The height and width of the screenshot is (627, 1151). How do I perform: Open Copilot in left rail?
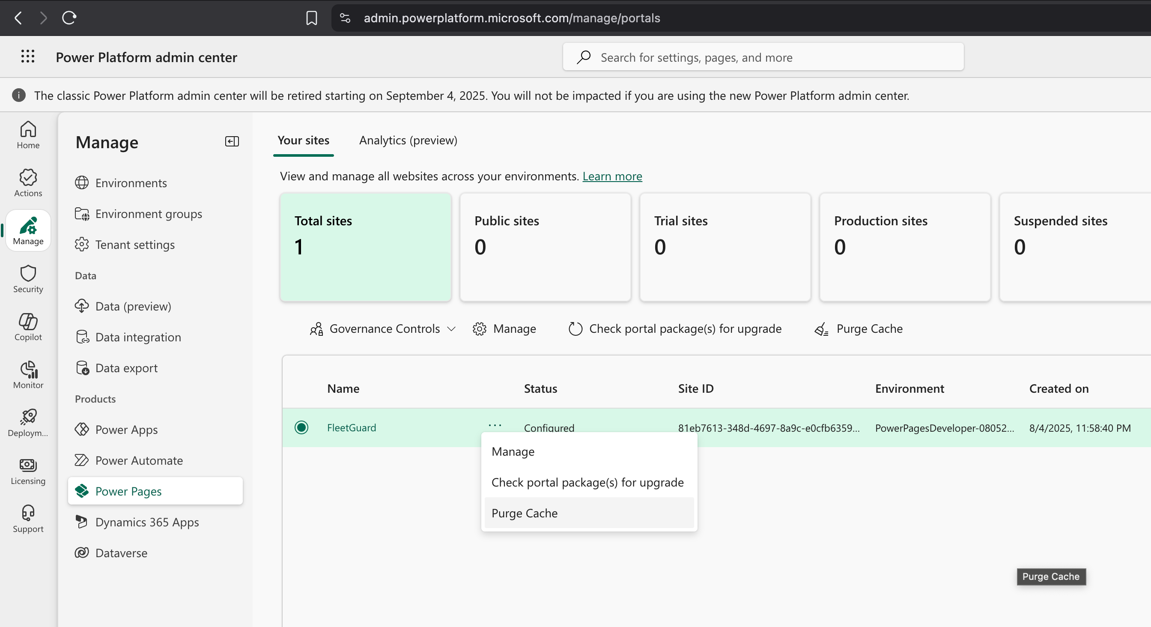28,327
